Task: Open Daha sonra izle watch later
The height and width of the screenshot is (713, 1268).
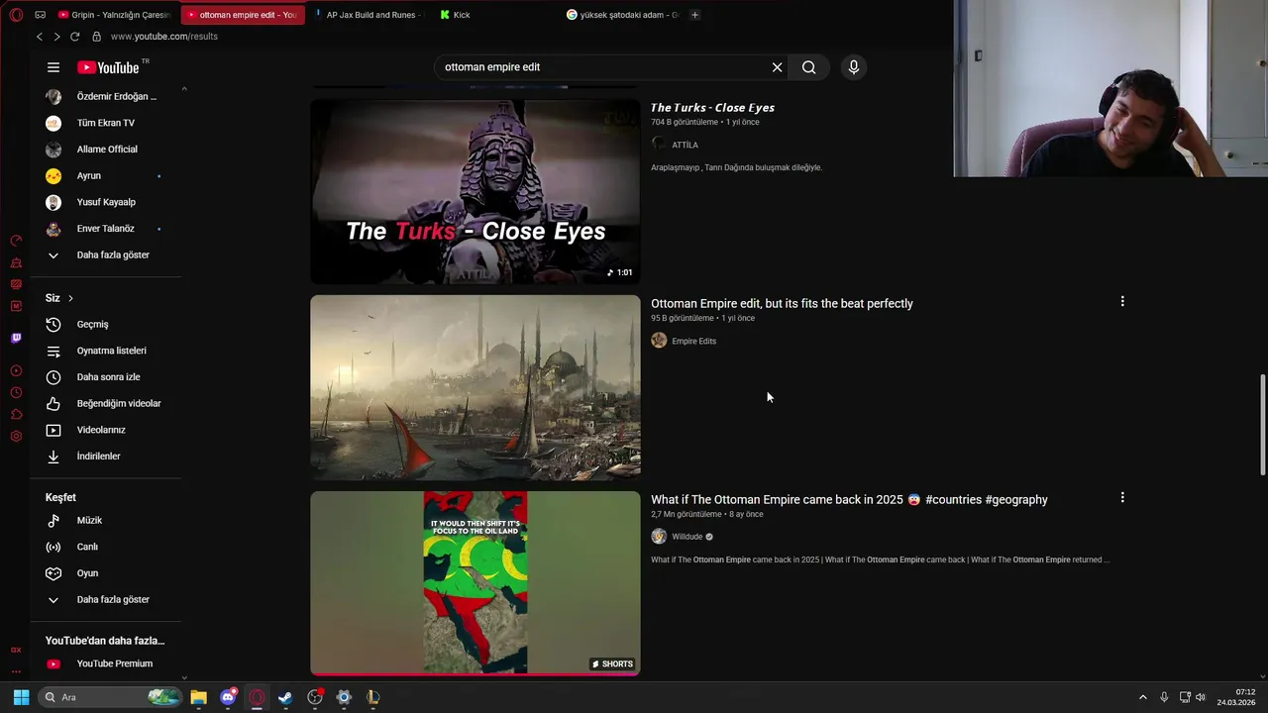Action: (x=106, y=377)
